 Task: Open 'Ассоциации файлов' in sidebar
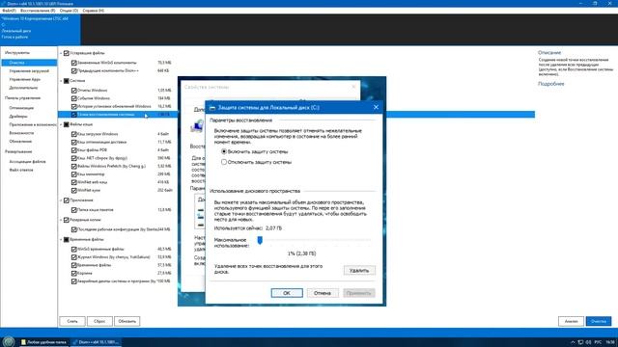tap(28, 162)
